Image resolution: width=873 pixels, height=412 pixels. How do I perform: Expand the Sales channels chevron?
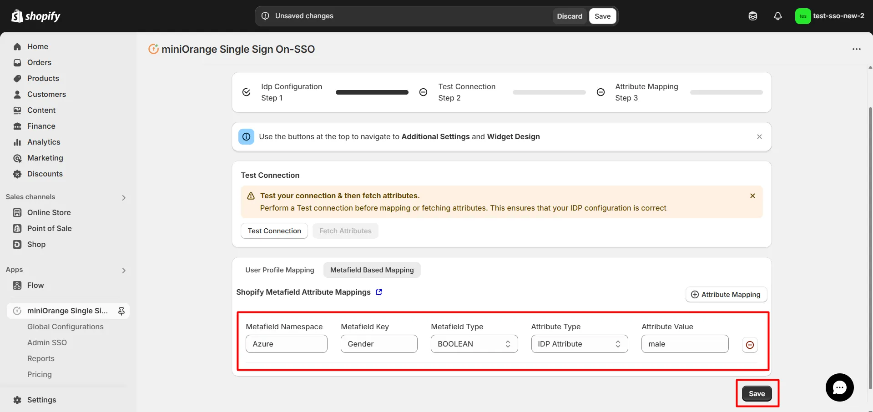click(124, 197)
